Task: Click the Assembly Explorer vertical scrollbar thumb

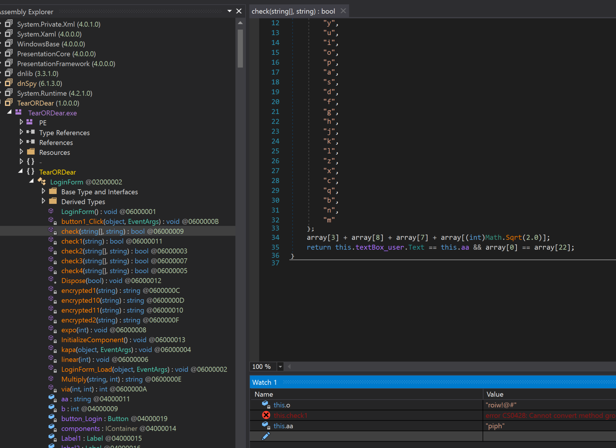Action: pos(240,48)
